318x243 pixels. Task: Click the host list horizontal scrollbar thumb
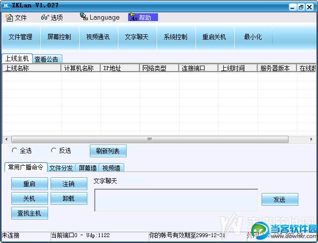tap(150, 139)
